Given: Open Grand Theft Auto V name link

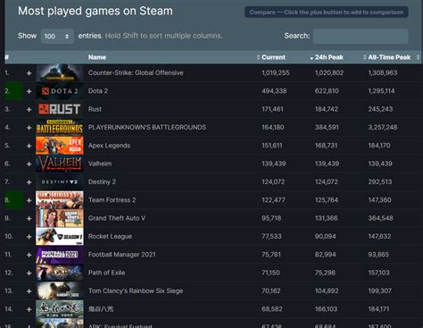Looking at the screenshot, I should (117, 218).
